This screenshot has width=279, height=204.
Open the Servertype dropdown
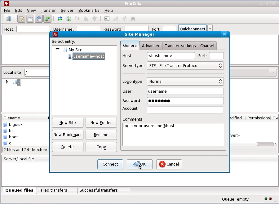[x=185, y=66]
